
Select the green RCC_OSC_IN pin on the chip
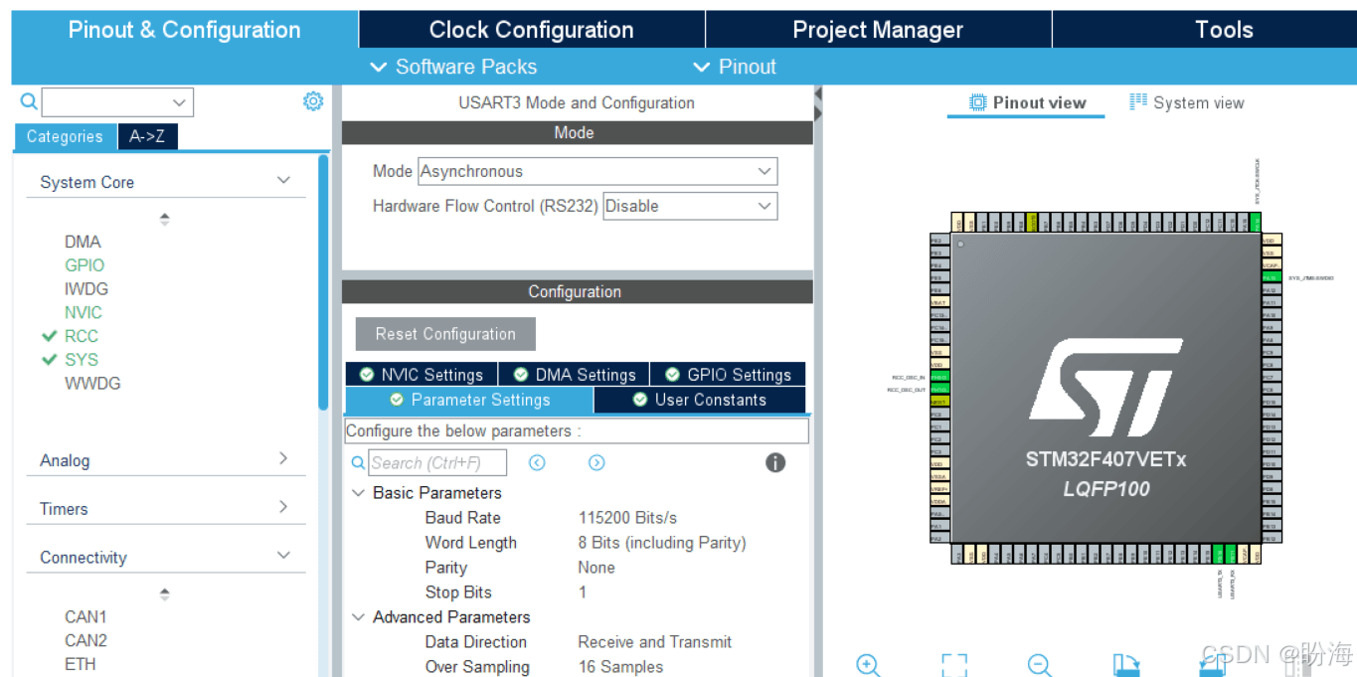(x=938, y=378)
